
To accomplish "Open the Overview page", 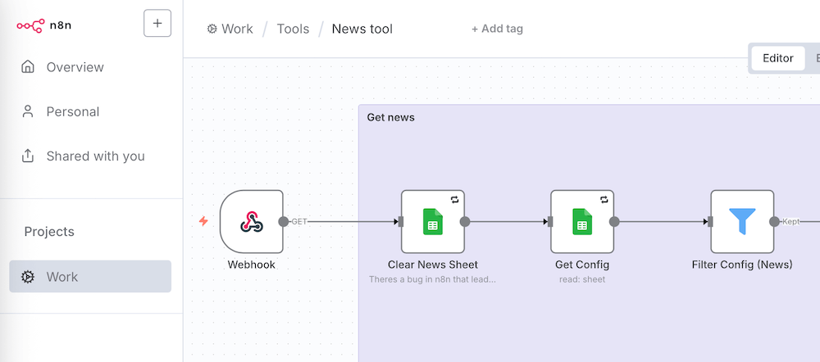I will click(75, 67).
